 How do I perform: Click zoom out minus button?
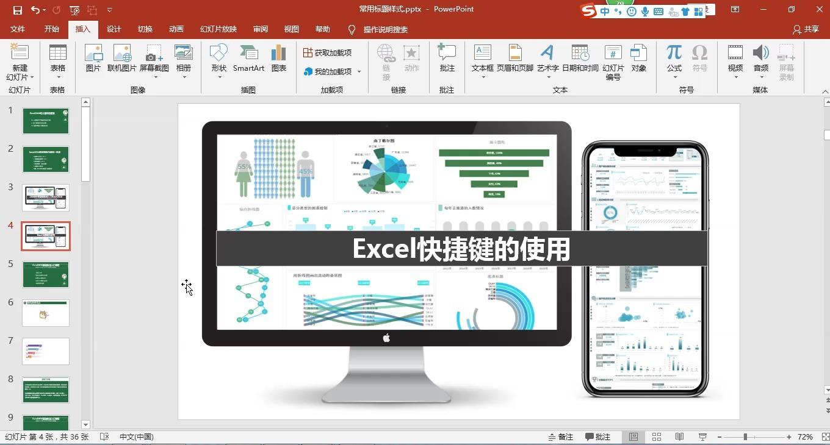(720, 437)
